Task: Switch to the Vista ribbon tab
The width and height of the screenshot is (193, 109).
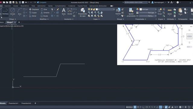Action: pyautogui.click(x=33, y=6)
